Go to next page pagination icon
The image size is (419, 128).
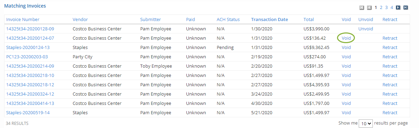(x=398, y=7)
